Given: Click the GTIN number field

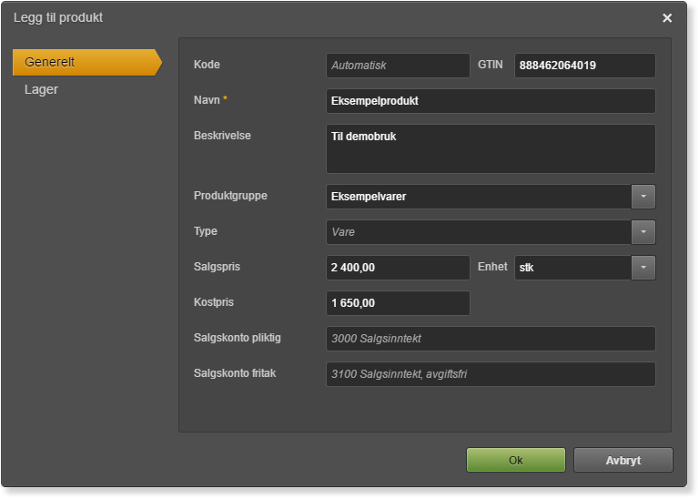Looking at the screenshot, I should coord(585,66).
